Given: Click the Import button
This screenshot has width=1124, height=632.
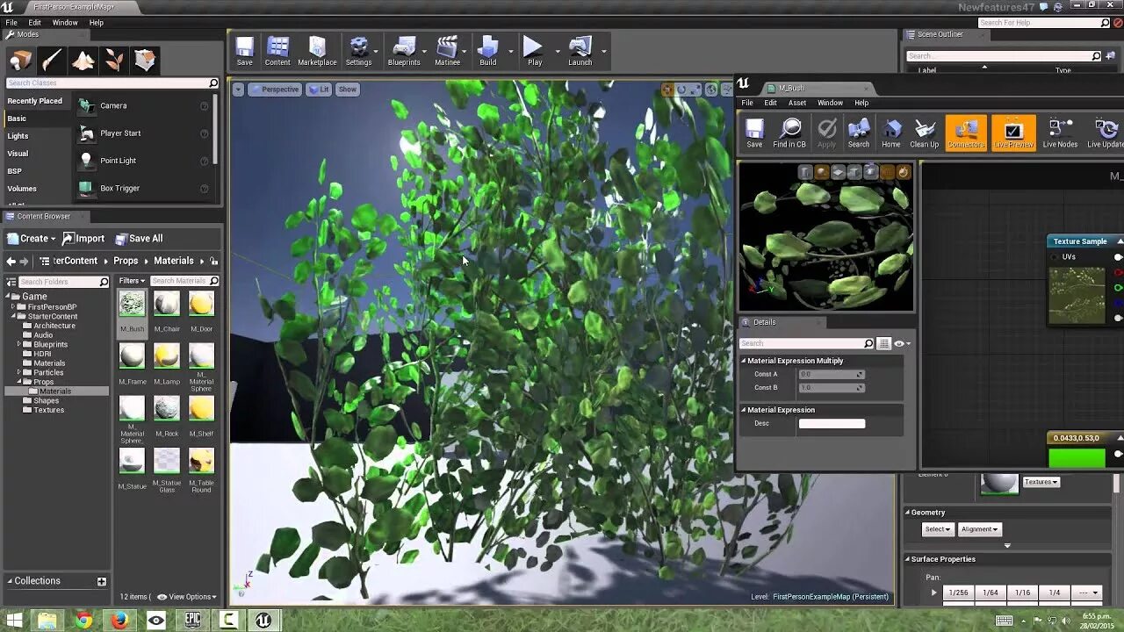Looking at the screenshot, I should point(83,238).
